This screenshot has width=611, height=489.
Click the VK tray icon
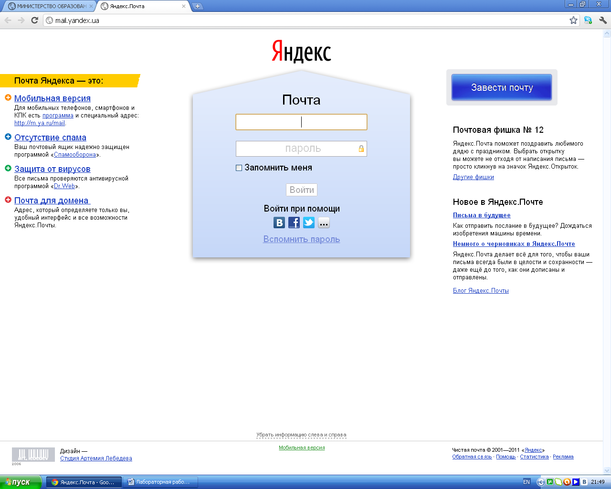(x=584, y=482)
